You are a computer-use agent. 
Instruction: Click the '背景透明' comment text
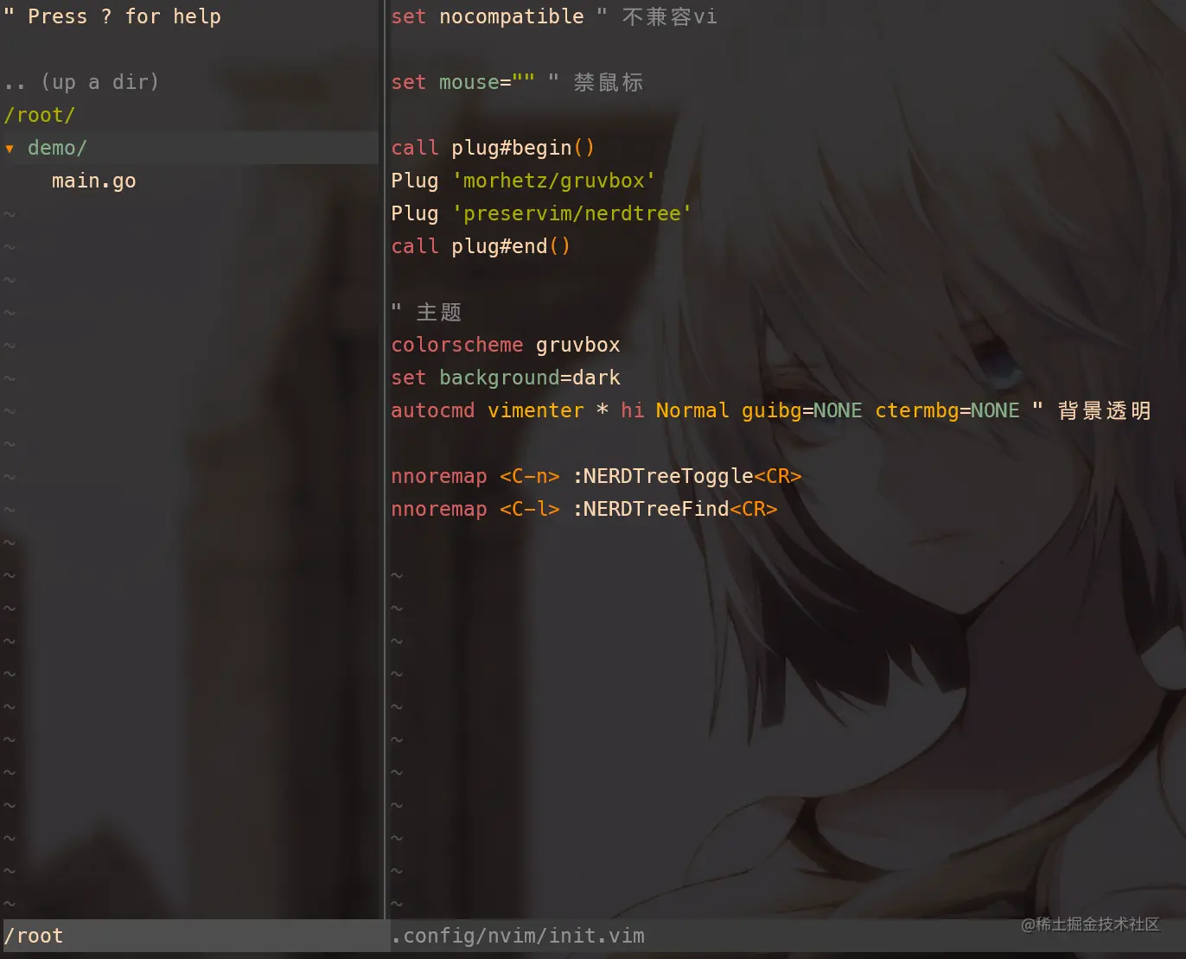1105,410
